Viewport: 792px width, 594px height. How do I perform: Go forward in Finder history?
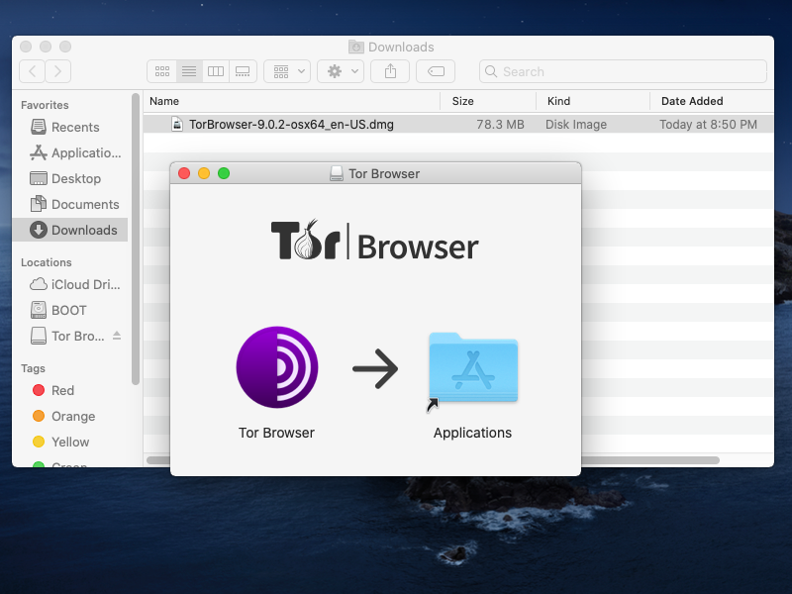[x=58, y=71]
